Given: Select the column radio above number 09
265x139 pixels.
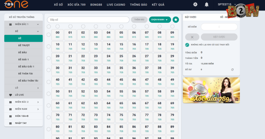Looking at the screenshot, I should pyautogui.click(x=172, y=27).
